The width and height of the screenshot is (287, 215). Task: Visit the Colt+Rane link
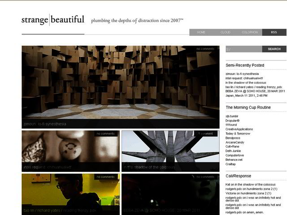point(232,146)
